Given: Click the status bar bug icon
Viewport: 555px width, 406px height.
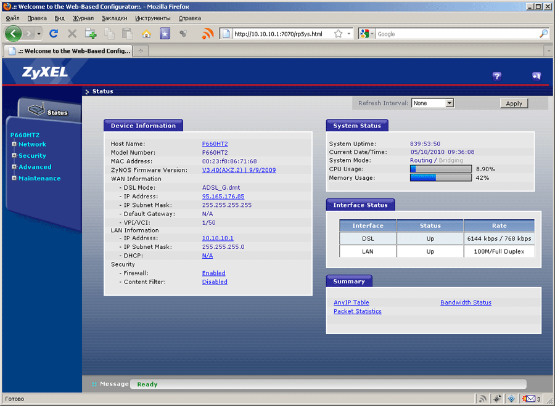Looking at the screenshot, I should pyautogui.click(x=497, y=399).
